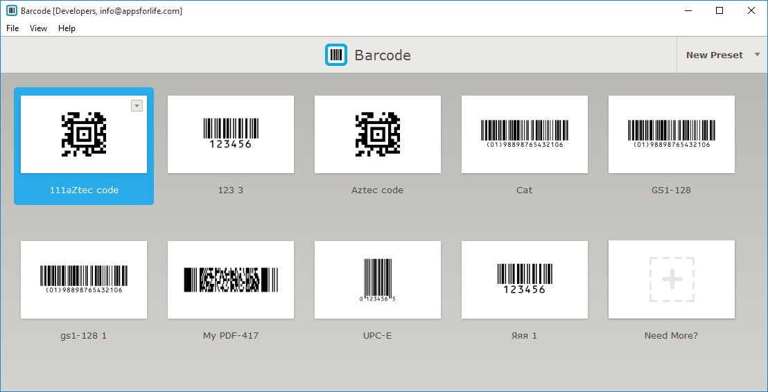The width and height of the screenshot is (768, 392).
Task: Select the Яяя 1 barcode thumbnail
Action: 525,279
